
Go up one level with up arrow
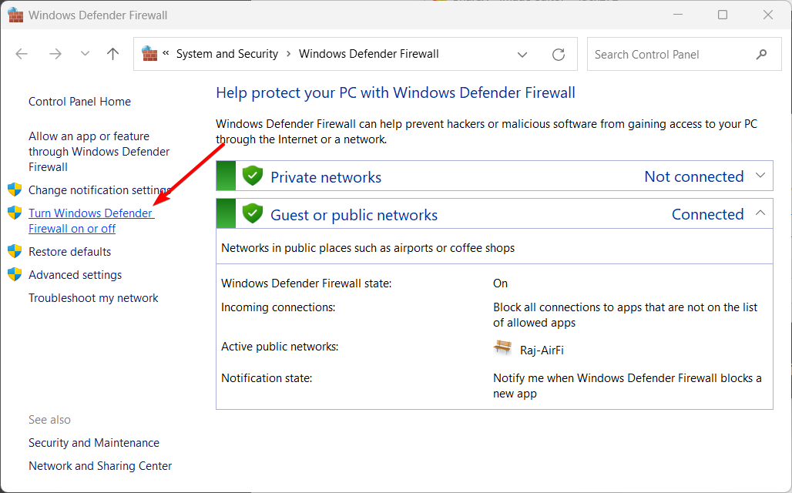[x=113, y=54]
